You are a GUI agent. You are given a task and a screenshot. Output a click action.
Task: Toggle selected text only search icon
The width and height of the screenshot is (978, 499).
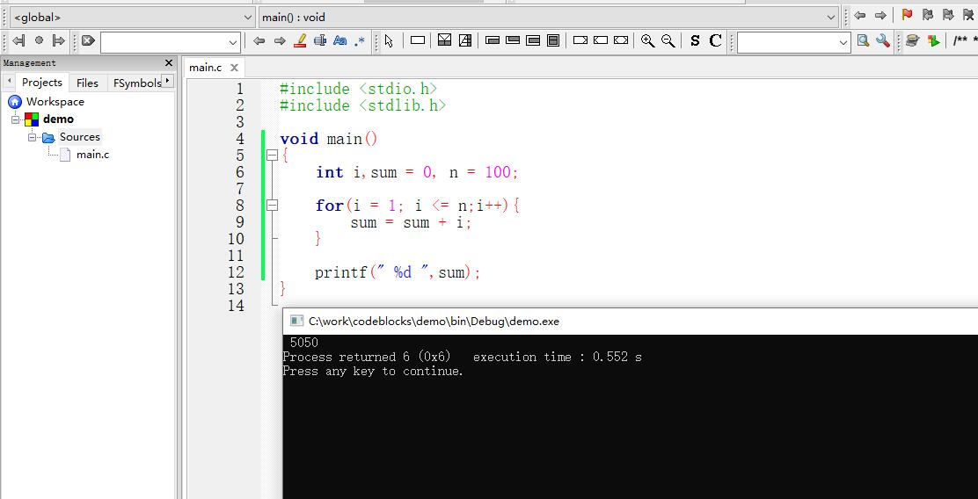tap(320, 41)
